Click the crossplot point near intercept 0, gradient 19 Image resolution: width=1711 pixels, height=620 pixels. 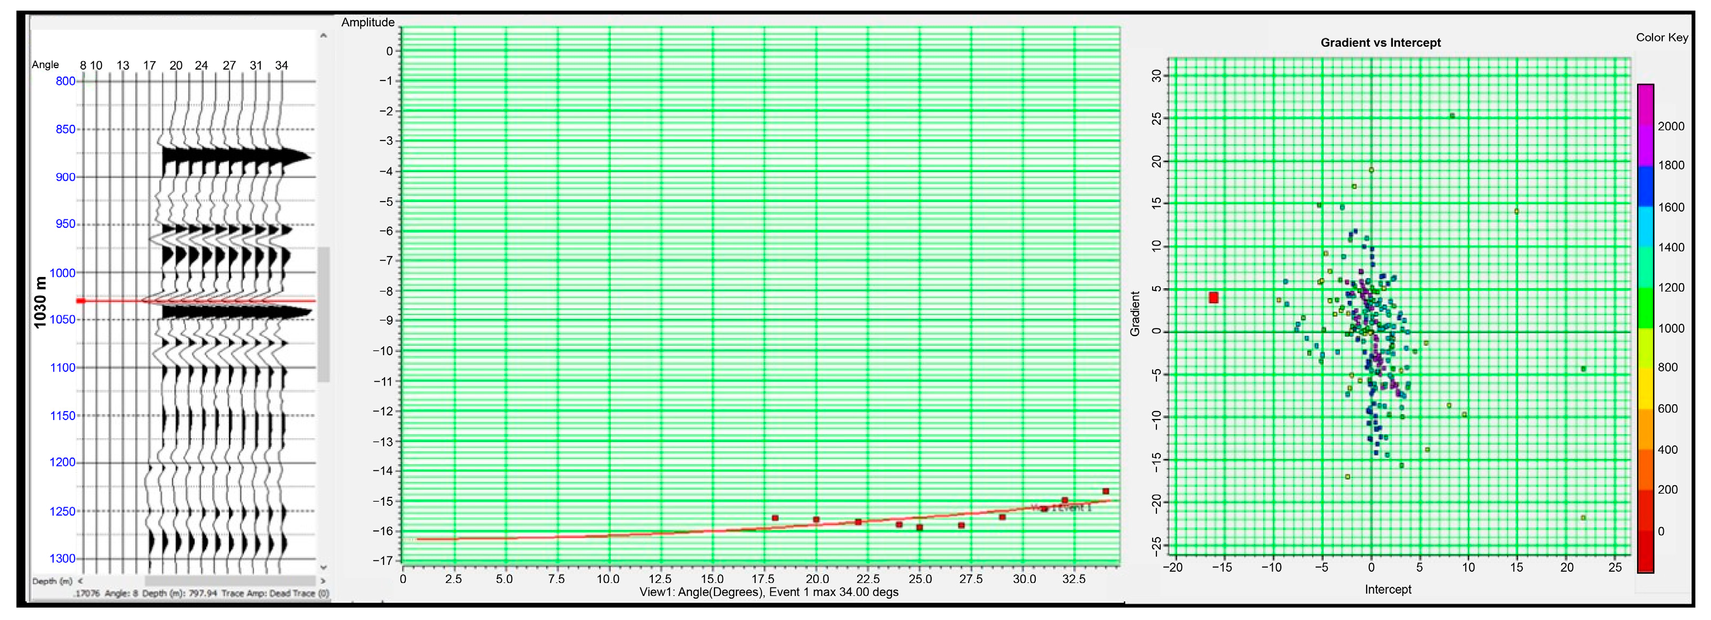pos(1371,170)
